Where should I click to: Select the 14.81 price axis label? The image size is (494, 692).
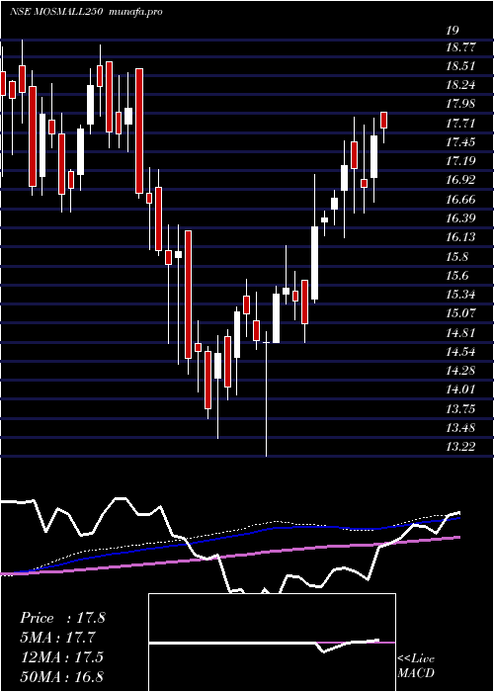pyautogui.click(x=460, y=332)
